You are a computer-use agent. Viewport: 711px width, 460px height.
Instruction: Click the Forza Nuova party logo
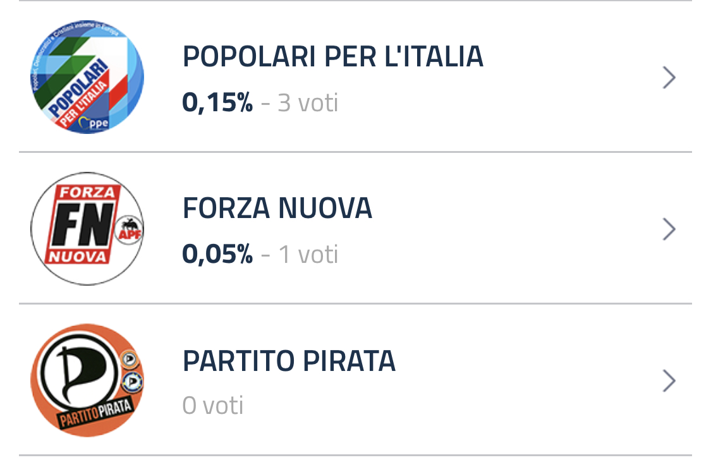click(87, 228)
